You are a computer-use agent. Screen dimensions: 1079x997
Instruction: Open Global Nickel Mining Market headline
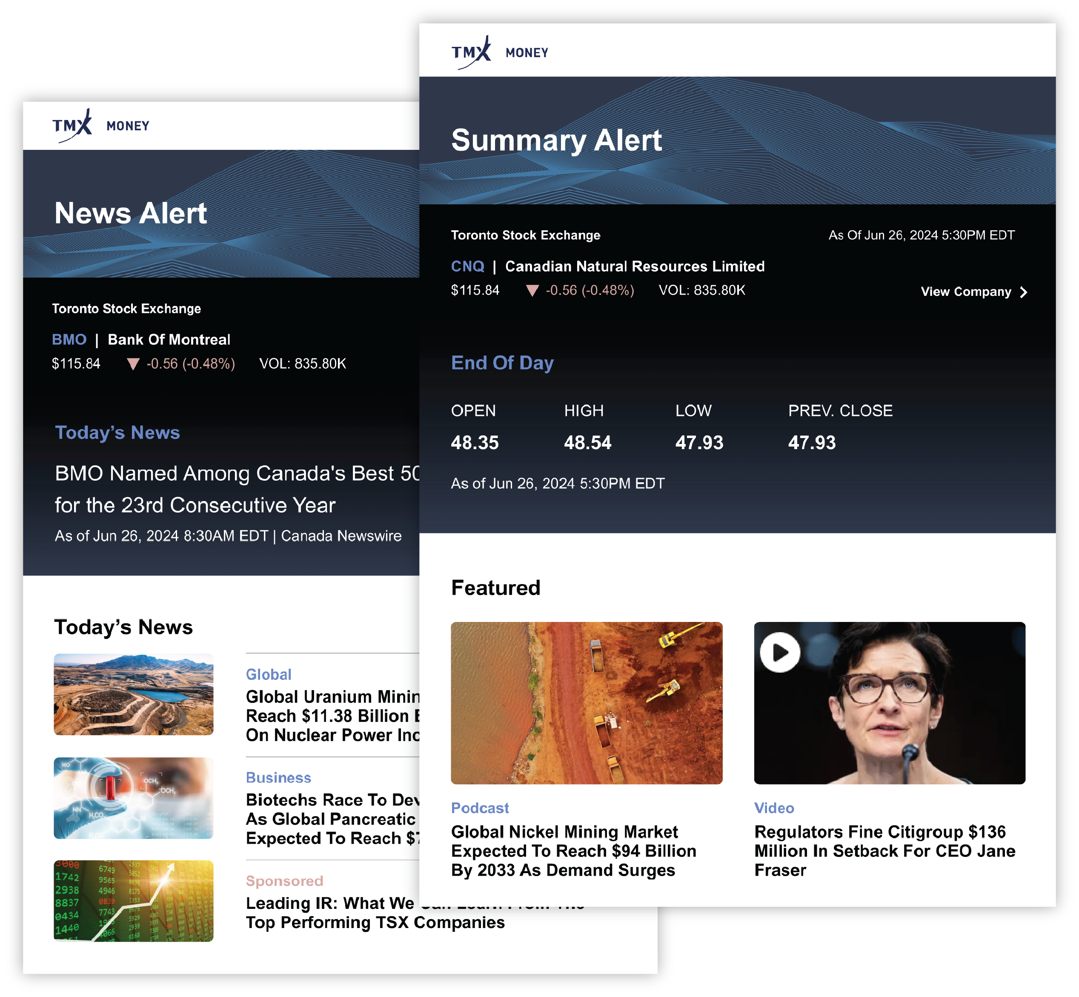tap(573, 851)
